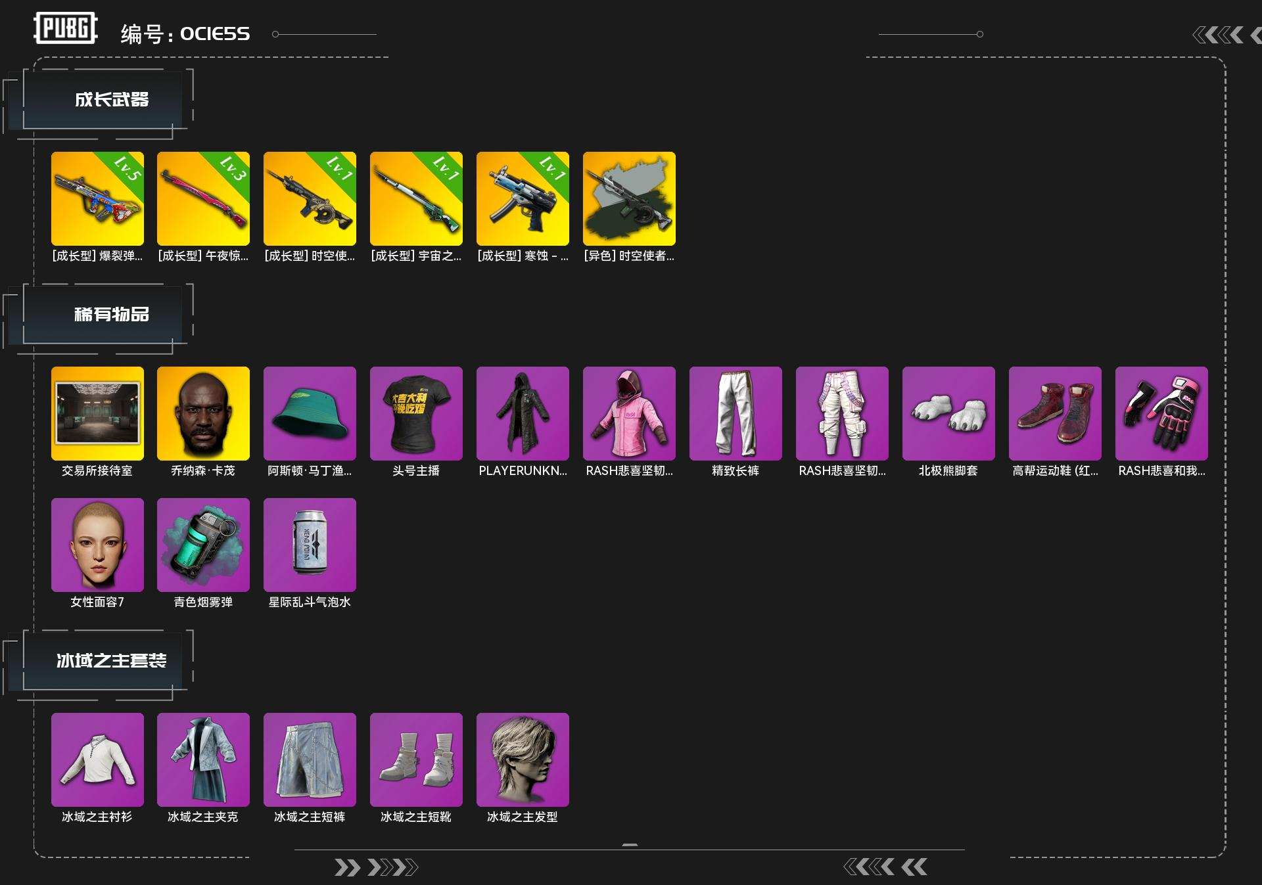Click the 头号主播 name label
The image size is (1262, 885).
coord(416,470)
